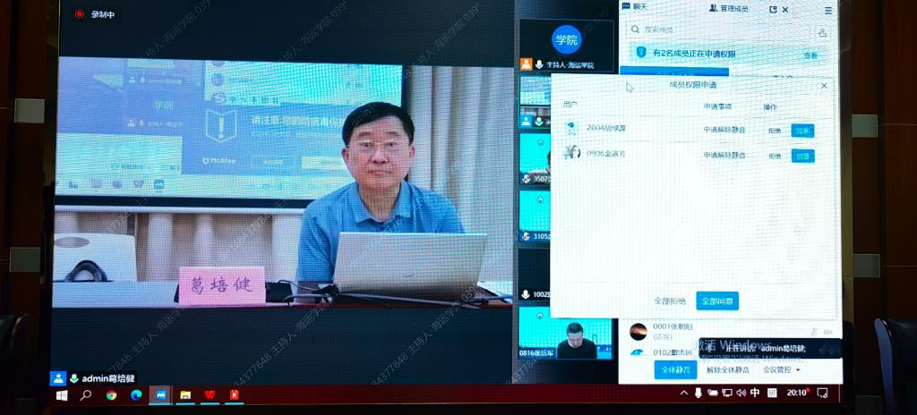917x415 pixels.
Task: Open the WPS Office taskbar icon
Action: [x=210, y=394]
